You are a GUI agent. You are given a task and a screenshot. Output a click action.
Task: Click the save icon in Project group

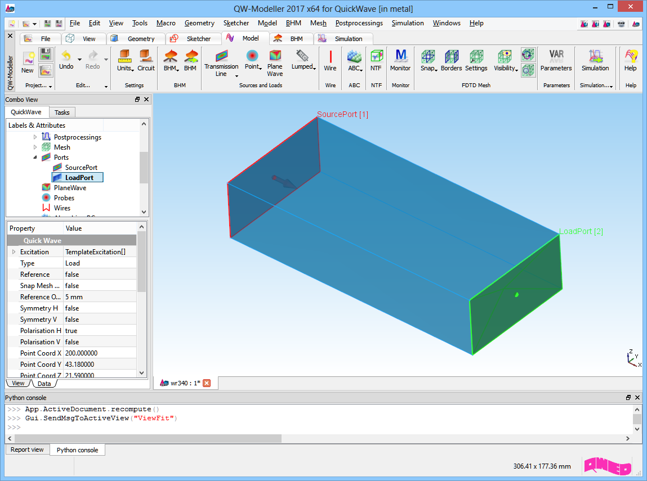click(x=46, y=55)
